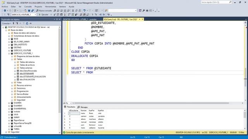Pin the Object Explorer panel
Screen dimensions: 248x139
(x=57, y=19)
